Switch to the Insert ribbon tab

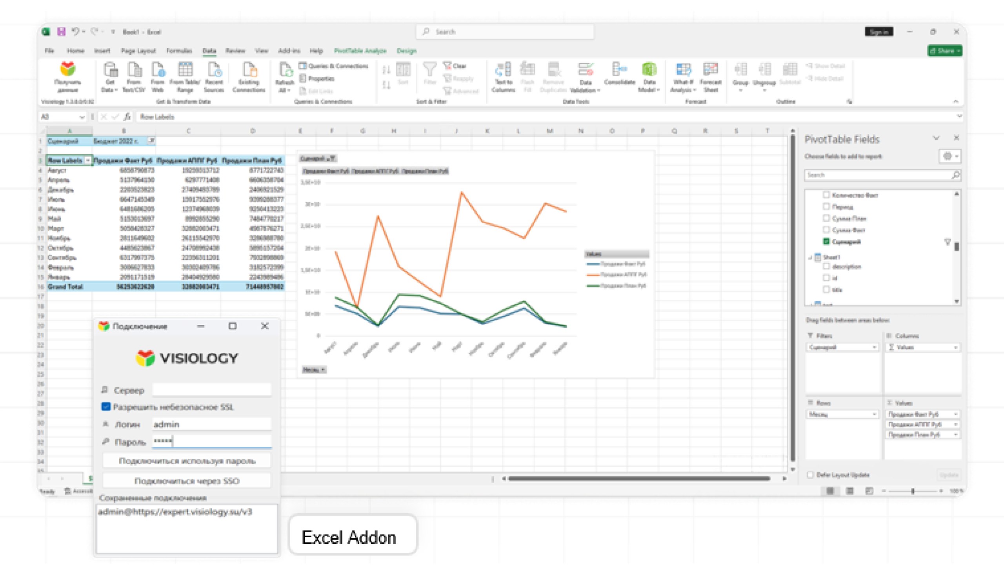(102, 51)
